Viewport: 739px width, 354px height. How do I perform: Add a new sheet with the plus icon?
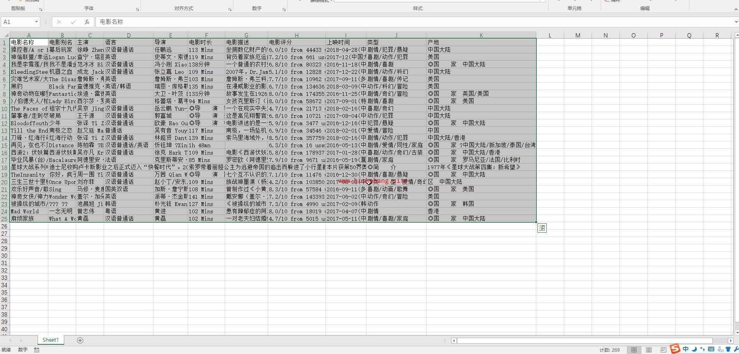tap(80, 340)
